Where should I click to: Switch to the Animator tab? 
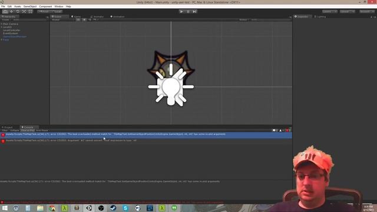(97, 16)
